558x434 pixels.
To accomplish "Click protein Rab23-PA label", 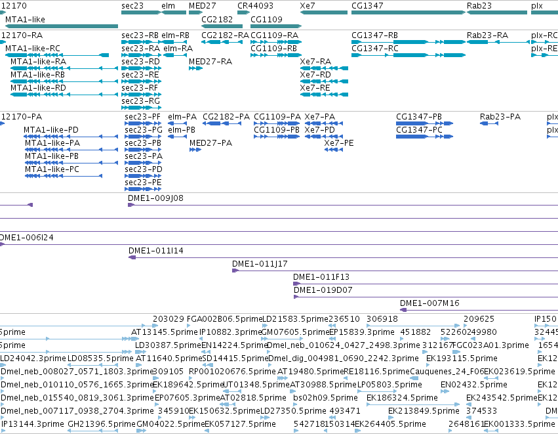I will [500, 117].
